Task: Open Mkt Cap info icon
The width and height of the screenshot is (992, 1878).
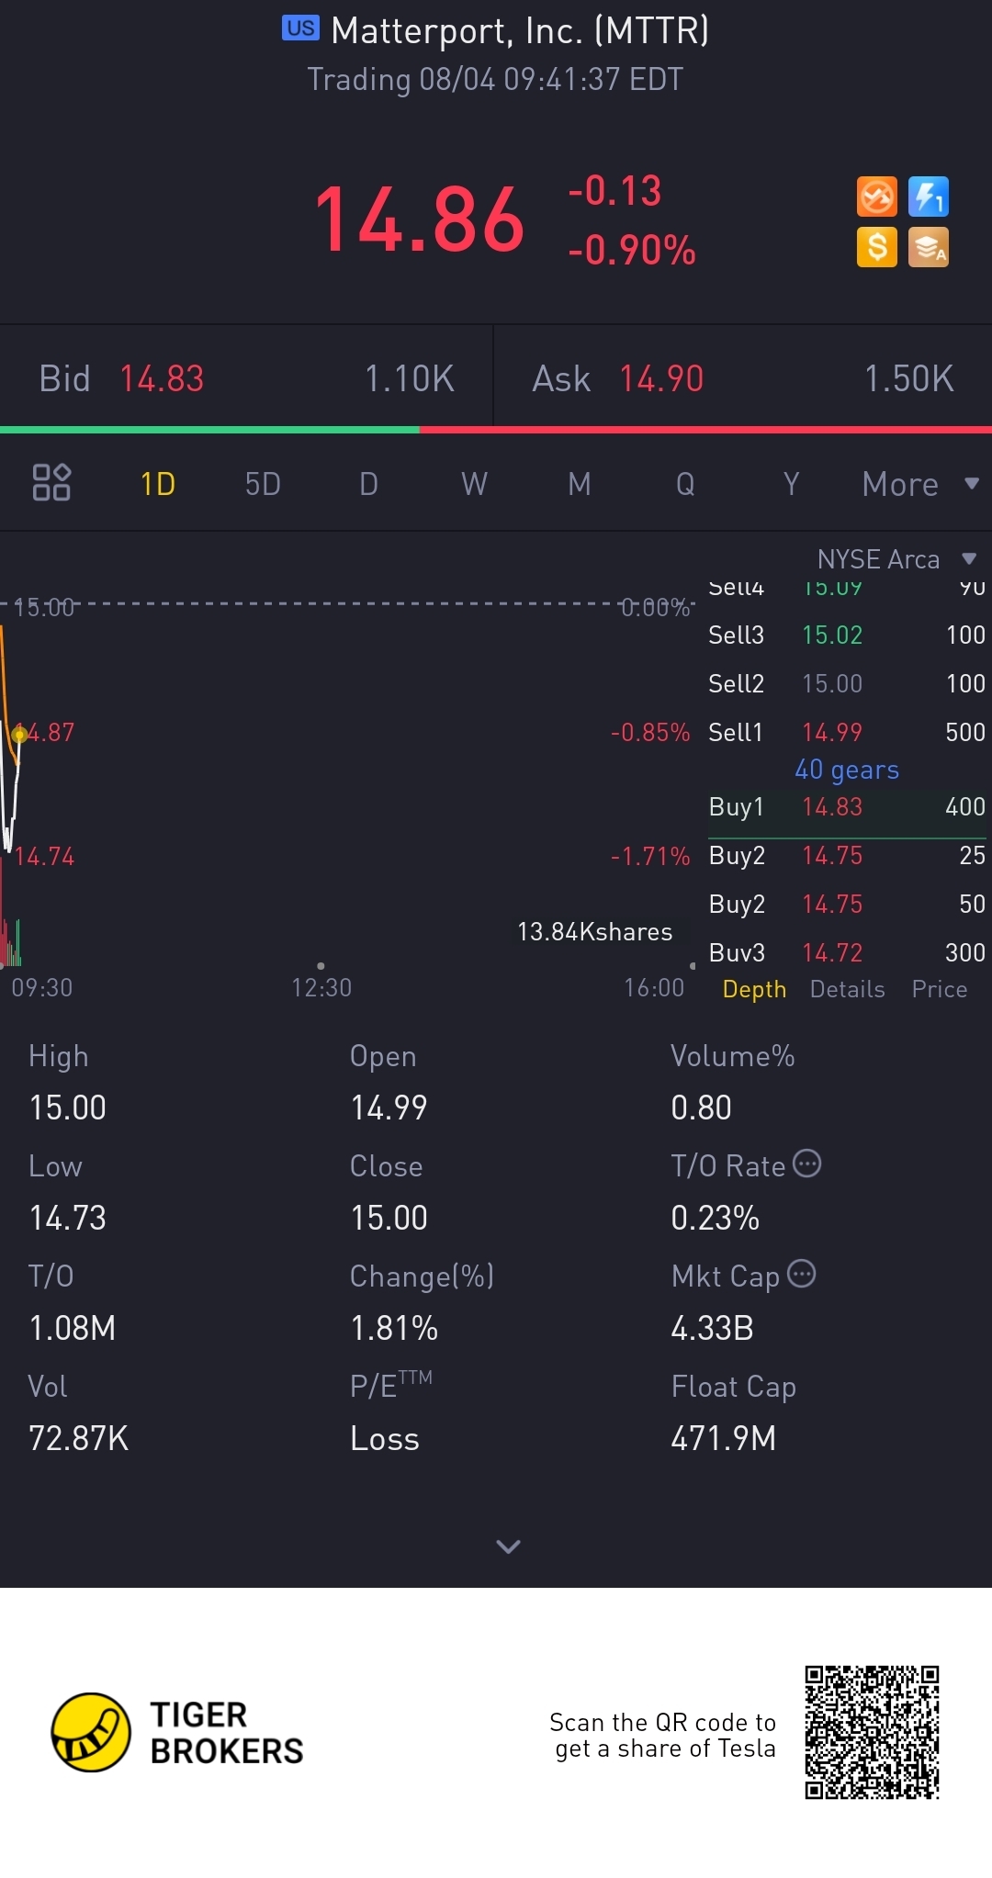Action: (802, 1274)
